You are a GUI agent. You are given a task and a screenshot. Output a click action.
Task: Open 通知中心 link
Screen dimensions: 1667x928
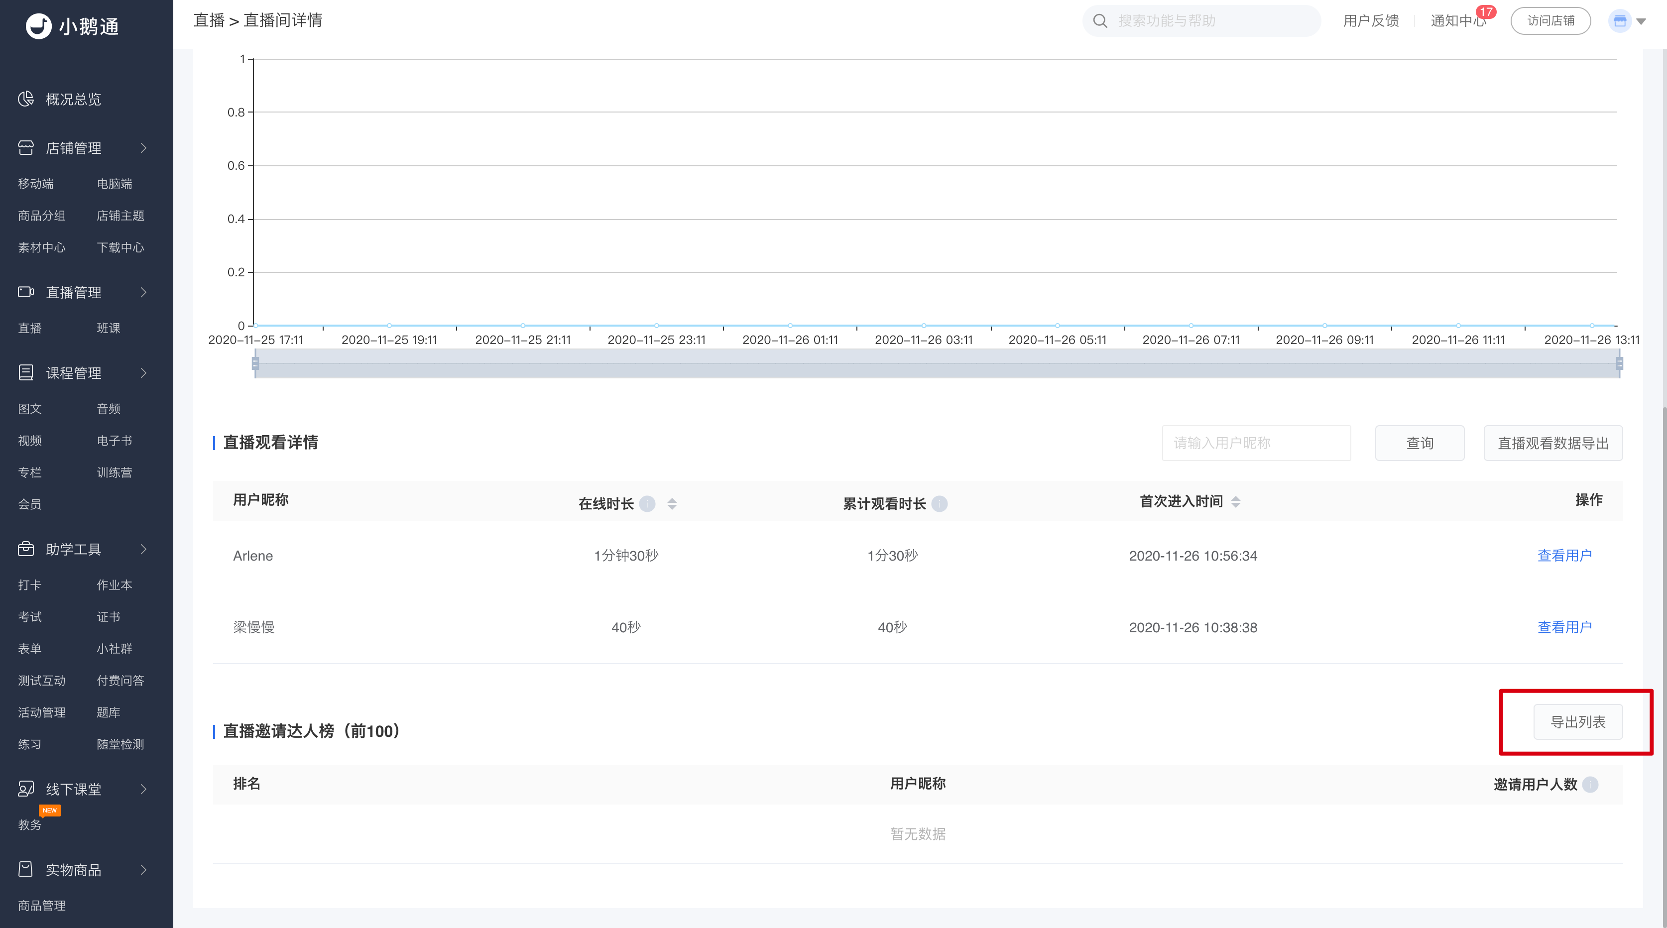click(x=1458, y=21)
